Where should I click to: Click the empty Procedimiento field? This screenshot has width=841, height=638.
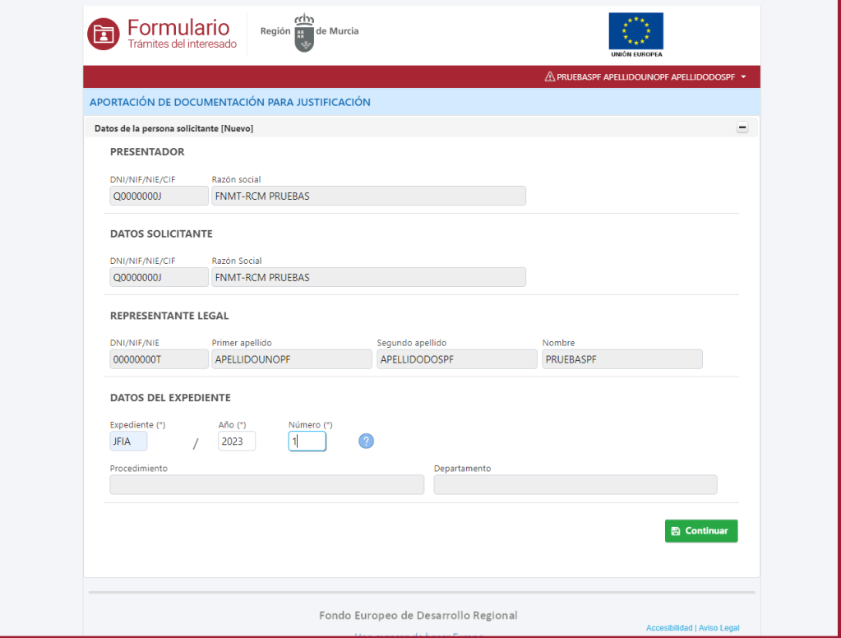coord(266,484)
